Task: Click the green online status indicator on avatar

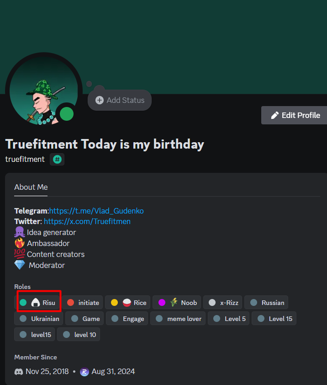Action: tap(67, 114)
